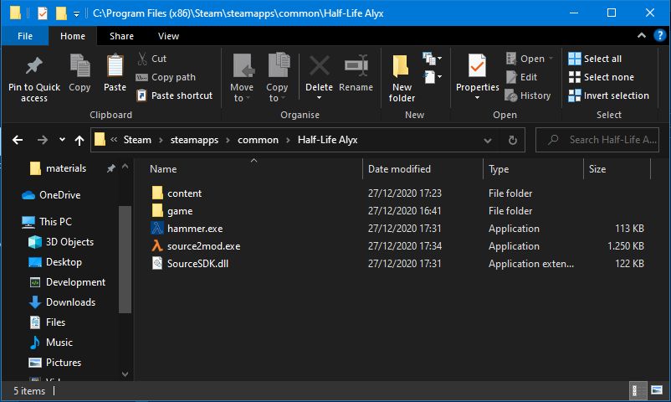This screenshot has height=402, width=671.
Task: Select This PC in the navigation pane
Action: [47, 222]
